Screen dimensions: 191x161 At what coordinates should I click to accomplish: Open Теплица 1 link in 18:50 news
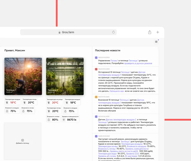click(x=134, y=61)
